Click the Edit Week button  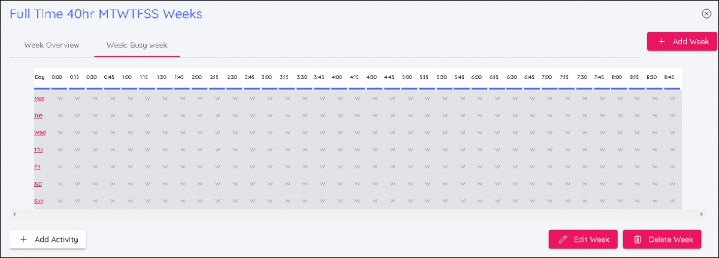[x=583, y=239]
